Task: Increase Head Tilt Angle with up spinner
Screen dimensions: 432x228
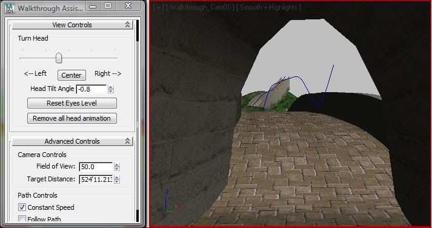Action: click(x=111, y=87)
